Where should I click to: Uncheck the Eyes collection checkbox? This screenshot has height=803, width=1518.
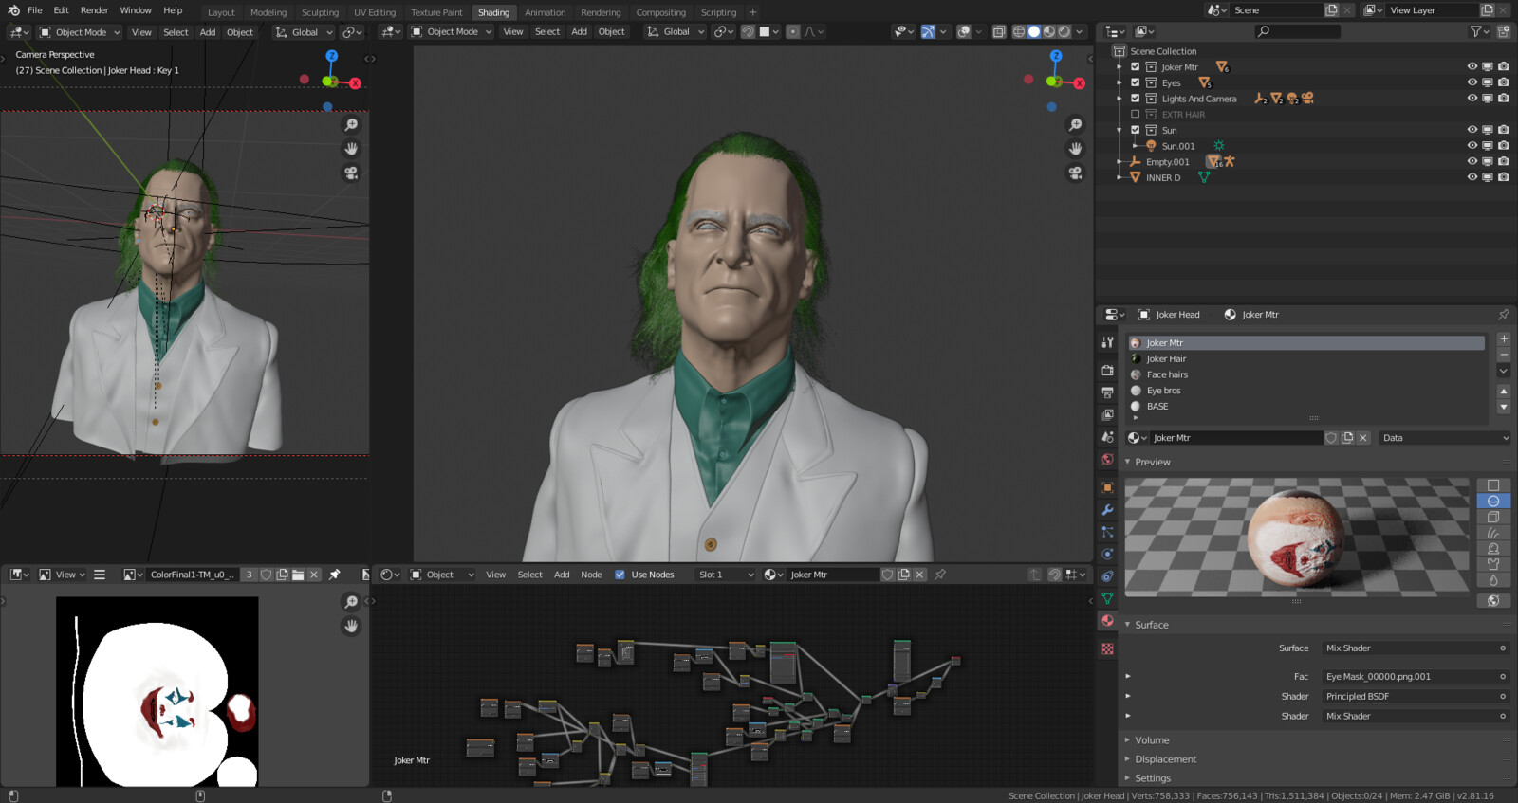point(1135,82)
